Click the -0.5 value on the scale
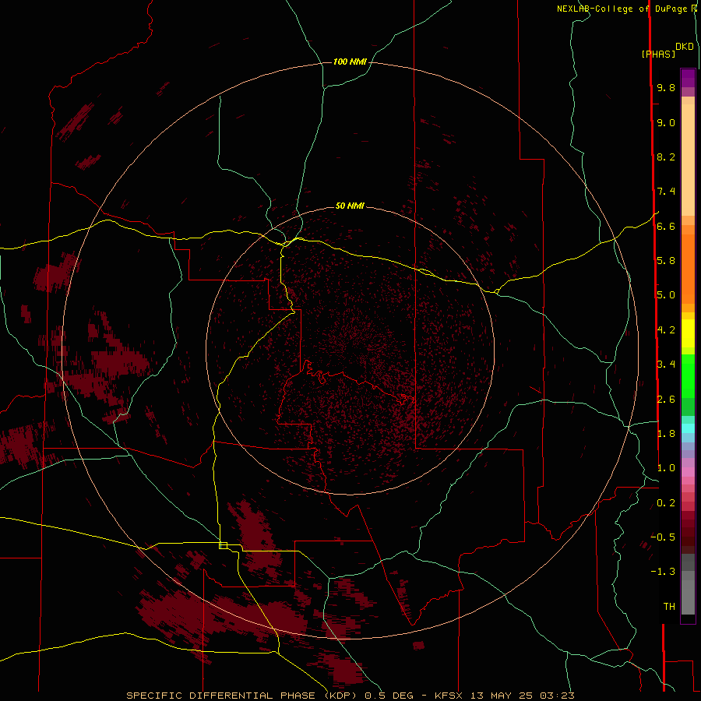The height and width of the screenshot is (701, 701). [x=663, y=537]
